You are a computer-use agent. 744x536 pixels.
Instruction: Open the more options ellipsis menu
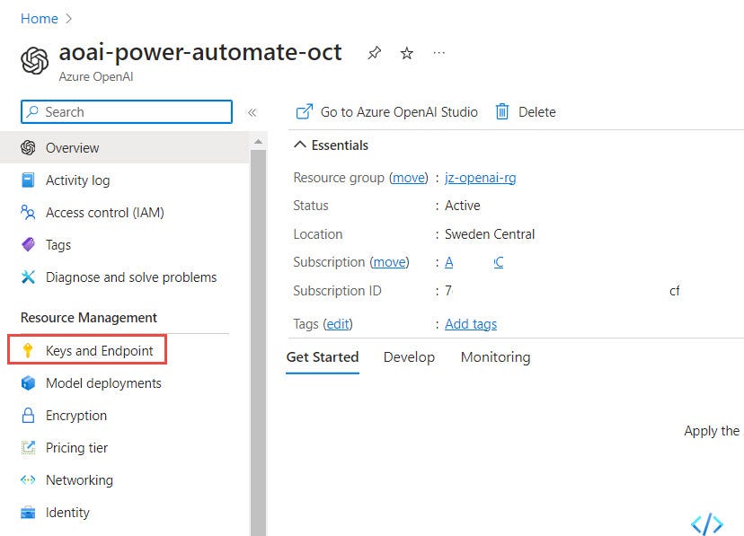click(x=438, y=54)
